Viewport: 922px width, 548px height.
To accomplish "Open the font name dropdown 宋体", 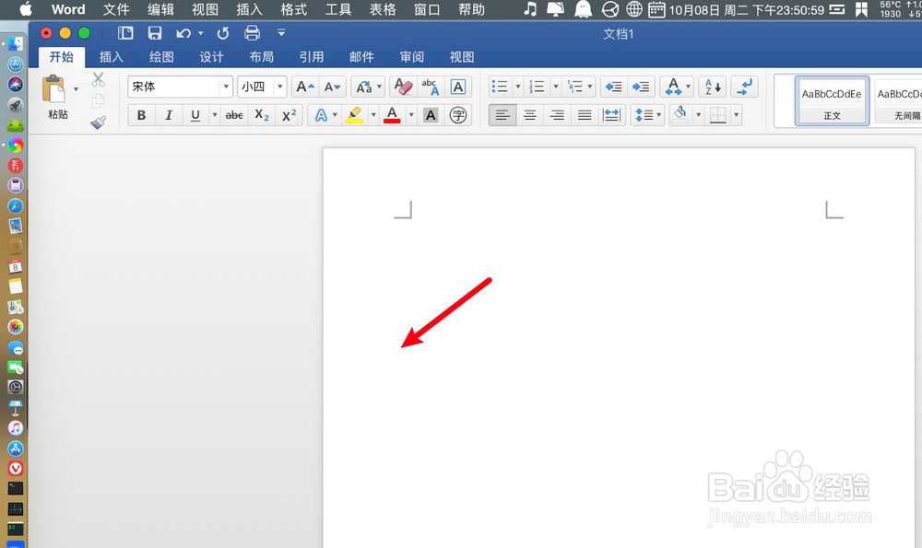I will point(226,87).
